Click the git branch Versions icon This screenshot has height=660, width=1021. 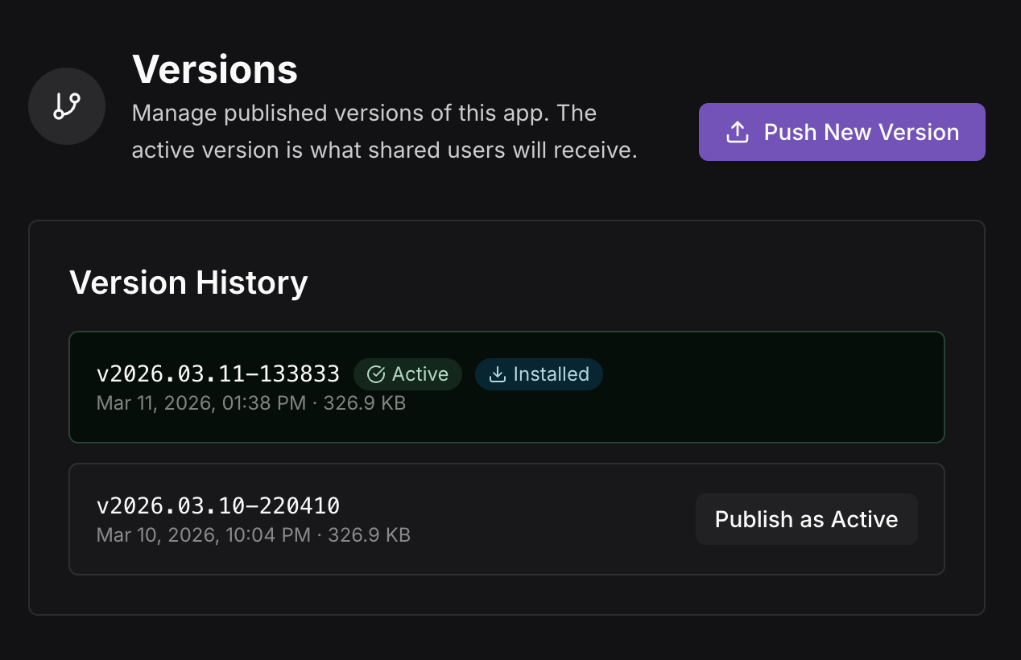coord(67,106)
